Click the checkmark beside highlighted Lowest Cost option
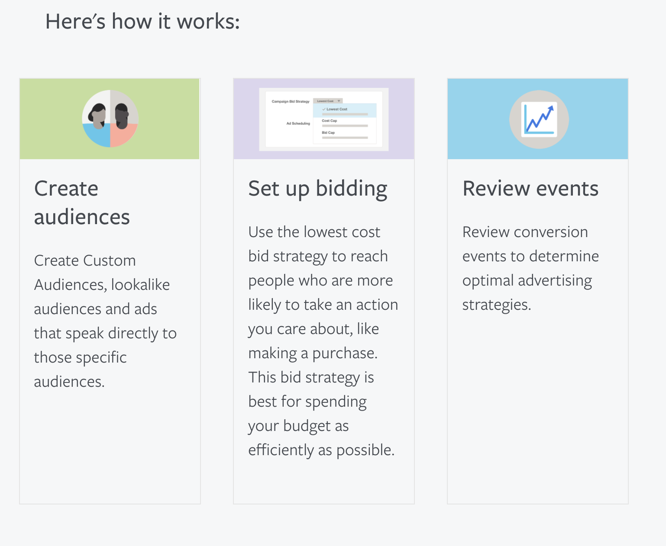This screenshot has width=666, height=546. [324, 109]
